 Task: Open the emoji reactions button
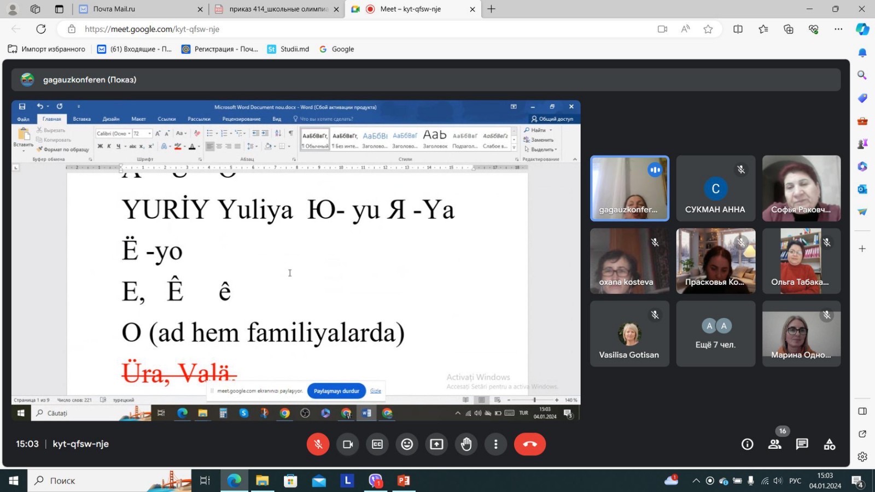click(x=407, y=444)
